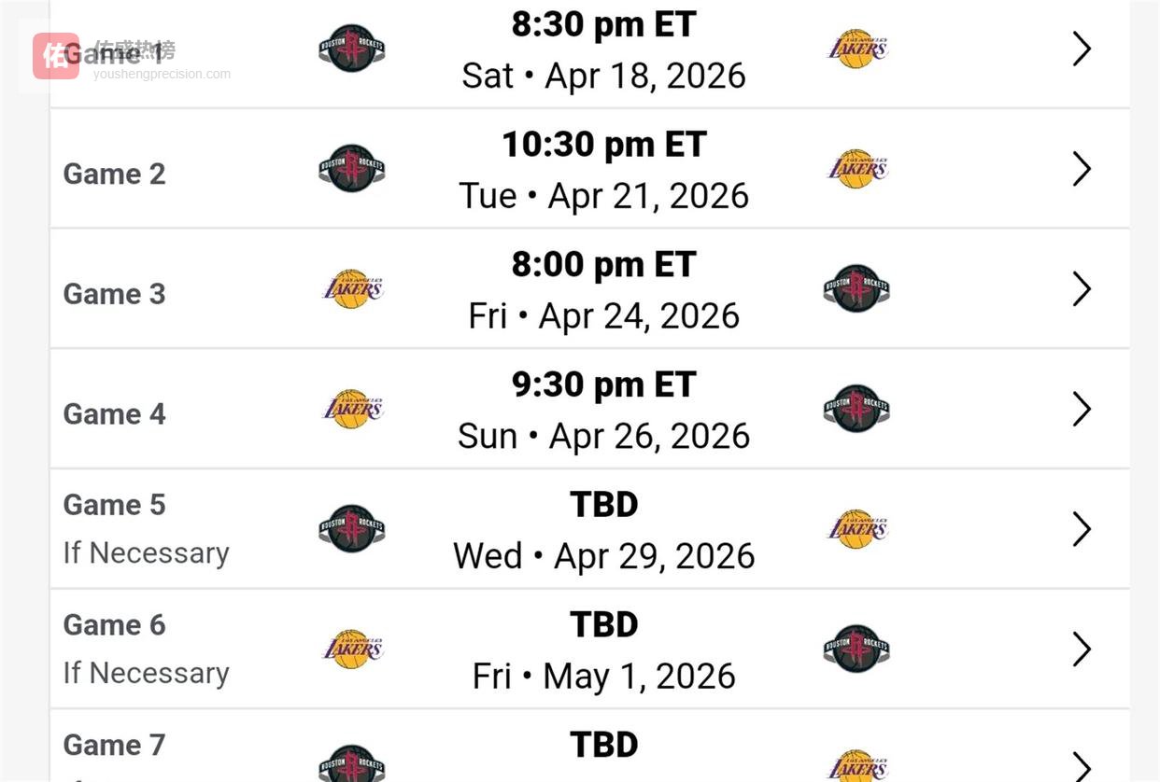The width and height of the screenshot is (1160, 782).
Task: Open Game 2 via right chevron
Action: tap(1082, 169)
